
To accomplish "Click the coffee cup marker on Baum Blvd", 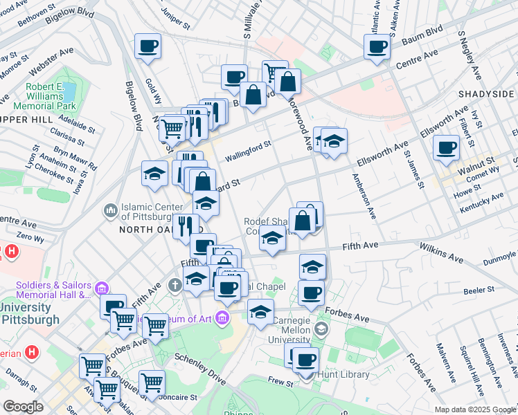I will pos(377,48).
